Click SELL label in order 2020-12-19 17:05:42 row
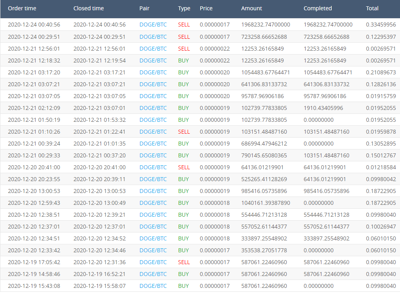400x293 pixels. point(184,262)
